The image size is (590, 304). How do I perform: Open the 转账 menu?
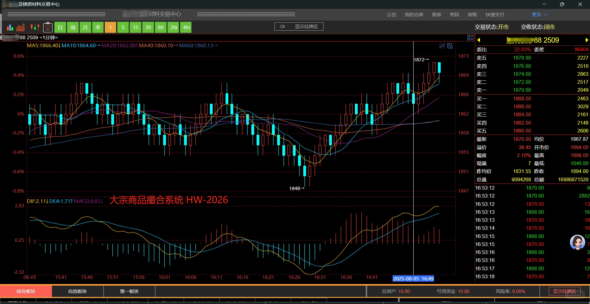point(472,15)
